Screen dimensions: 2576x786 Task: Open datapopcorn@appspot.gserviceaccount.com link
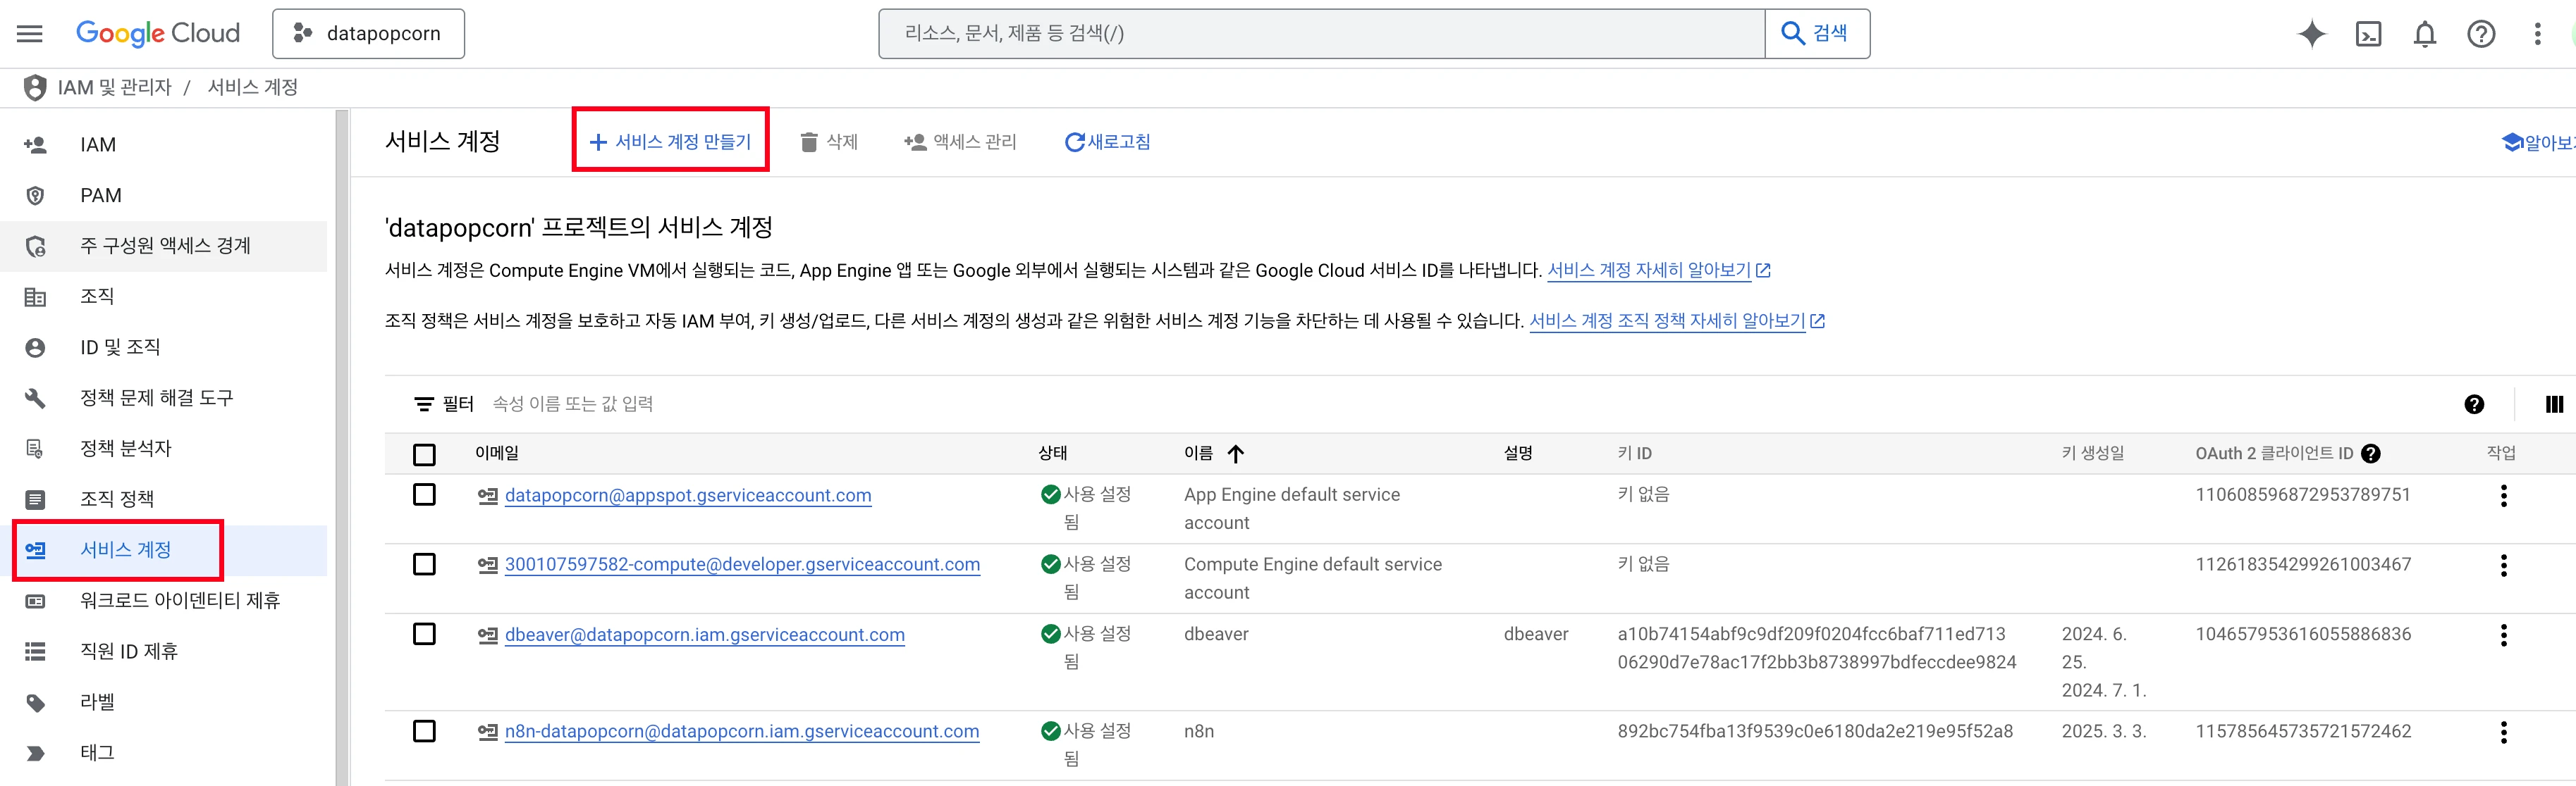point(688,495)
